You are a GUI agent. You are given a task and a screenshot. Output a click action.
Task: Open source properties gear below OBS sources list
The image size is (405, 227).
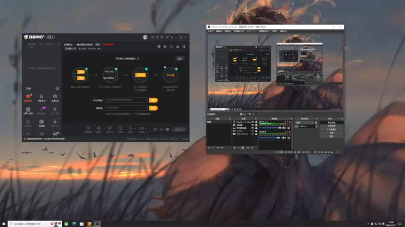(243, 148)
